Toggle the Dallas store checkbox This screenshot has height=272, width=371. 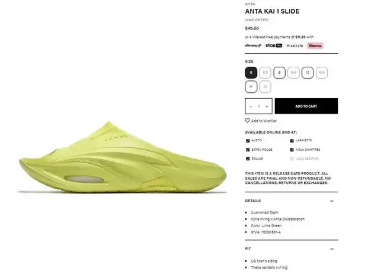click(x=248, y=158)
